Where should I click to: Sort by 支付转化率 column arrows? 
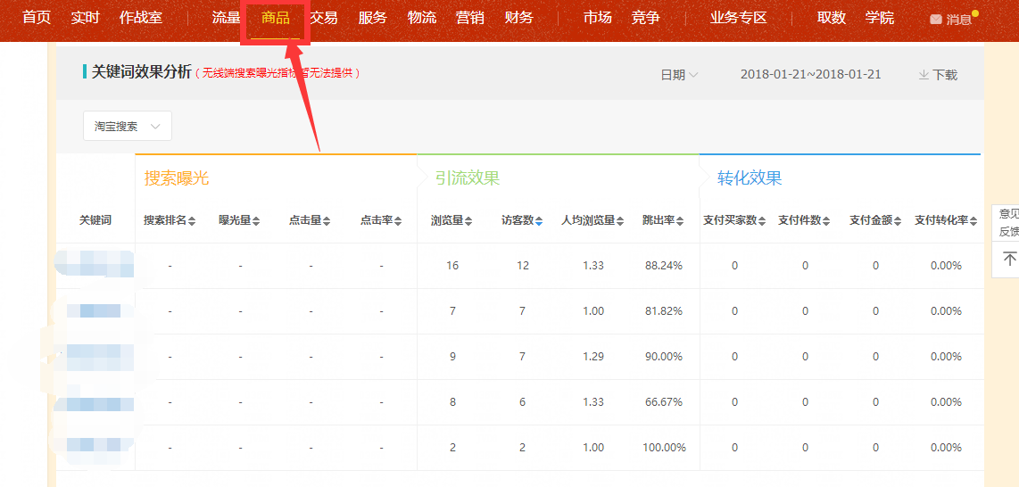point(974,221)
